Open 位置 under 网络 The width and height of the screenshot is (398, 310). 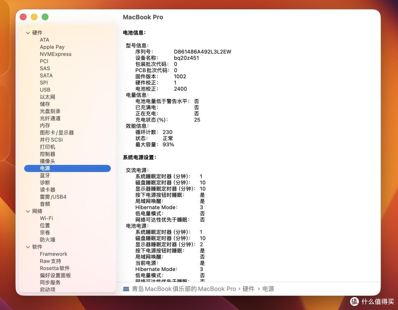[x=45, y=225]
